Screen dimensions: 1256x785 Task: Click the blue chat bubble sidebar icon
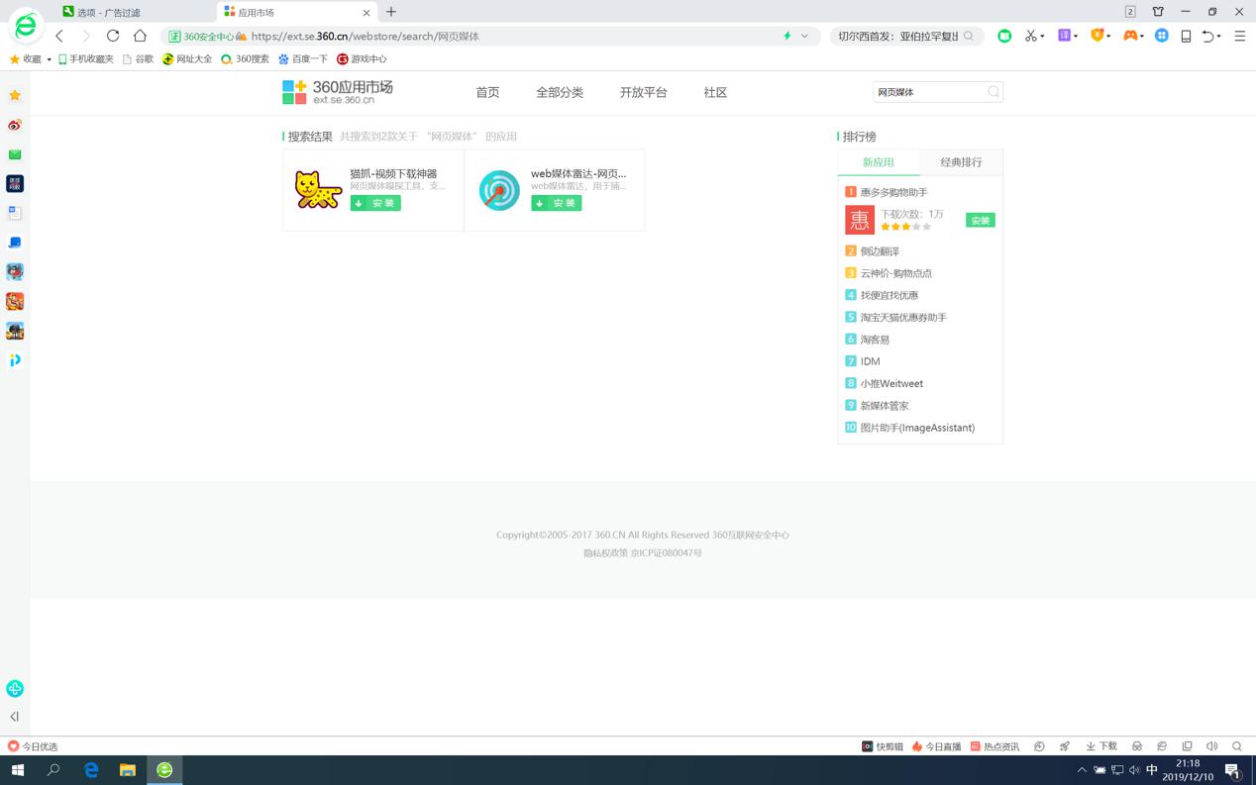tap(15, 243)
